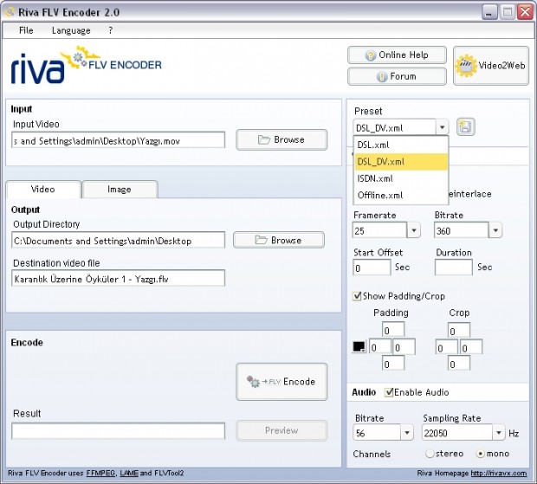
Task: Switch to the Image tab
Action: click(120, 190)
